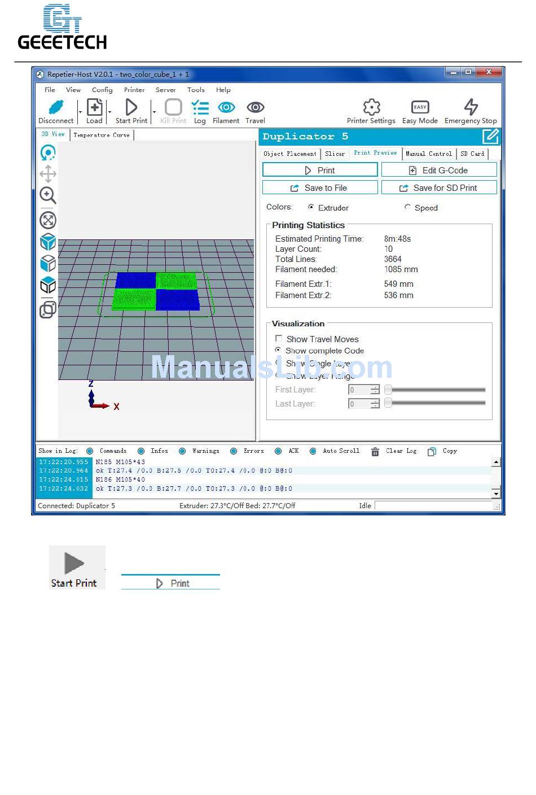536x795 pixels.
Task: Hit the Emergency Stop lightning icon
Action: tap(471, 107)
